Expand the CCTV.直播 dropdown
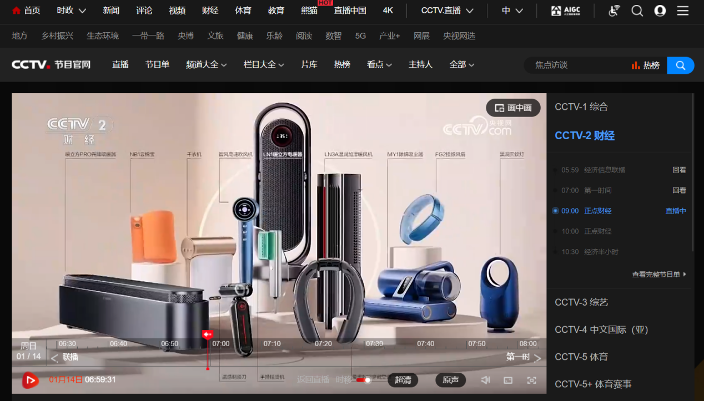Image resolution: width=704 pixels, height=401 pixels. coord(447,11)
